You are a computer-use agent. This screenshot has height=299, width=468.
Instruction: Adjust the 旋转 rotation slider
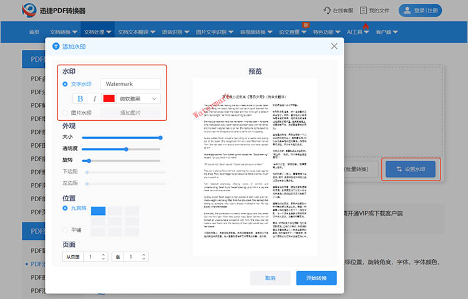pyautogui.click(x=121, y=161)
